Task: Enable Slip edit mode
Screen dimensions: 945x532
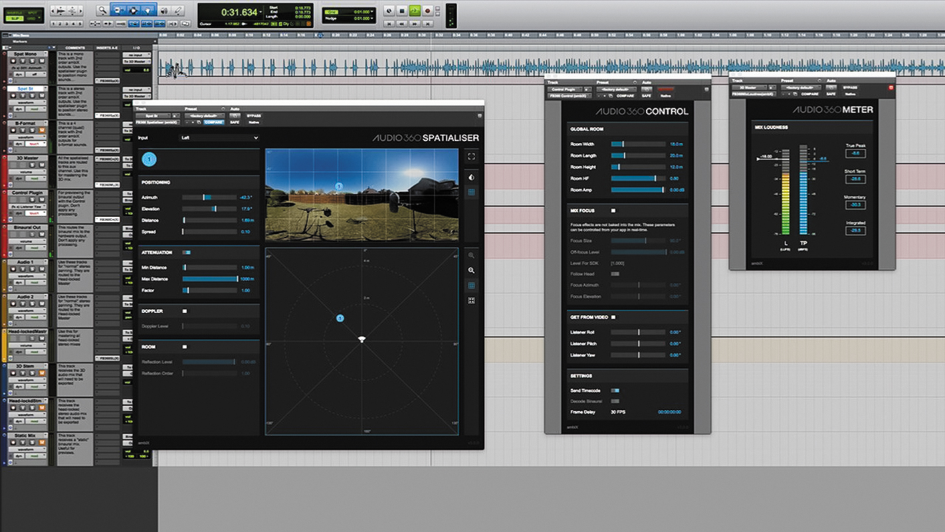Action: coord(14,18)
